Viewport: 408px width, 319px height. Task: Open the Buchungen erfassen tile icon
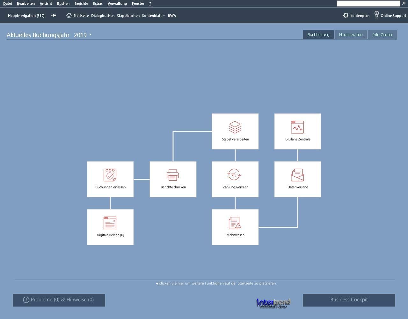[110, 175]
